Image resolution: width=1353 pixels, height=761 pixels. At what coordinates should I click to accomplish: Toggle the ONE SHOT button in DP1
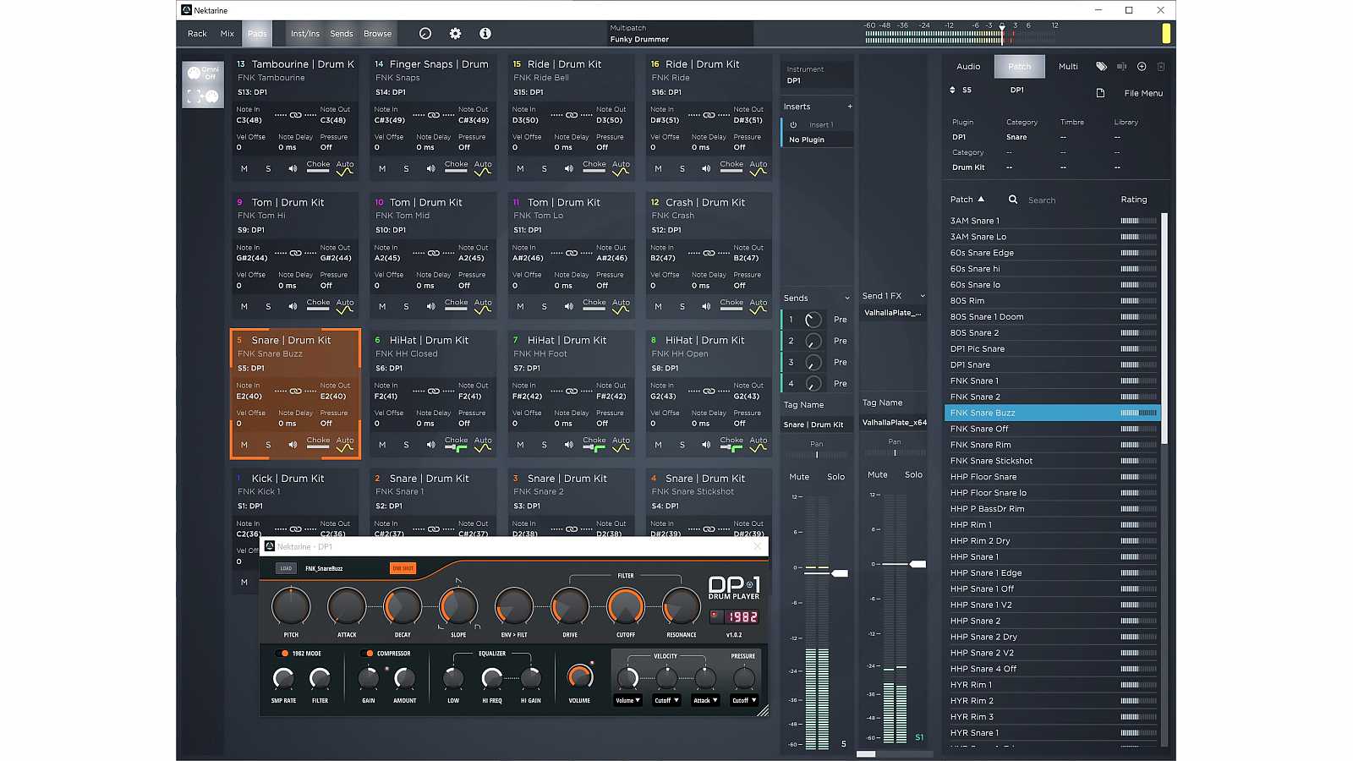pos(403,568)
